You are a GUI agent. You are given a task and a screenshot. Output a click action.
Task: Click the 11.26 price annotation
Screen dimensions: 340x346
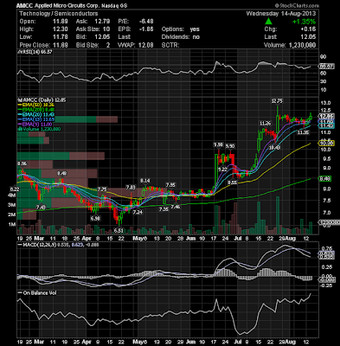coord(265,124)
